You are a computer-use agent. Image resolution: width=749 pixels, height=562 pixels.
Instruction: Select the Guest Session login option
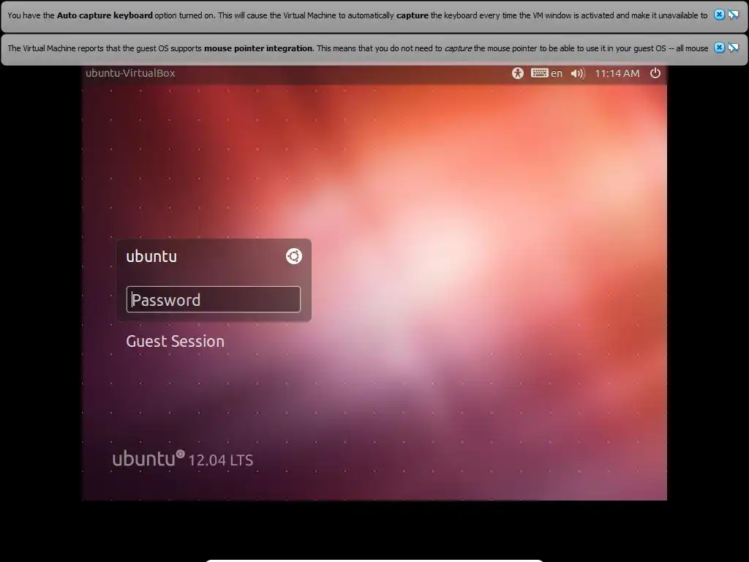coord(176,341)
